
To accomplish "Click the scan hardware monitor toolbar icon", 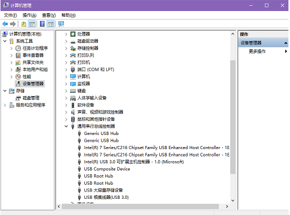I will pyautogui.click(x=61, y=24).
